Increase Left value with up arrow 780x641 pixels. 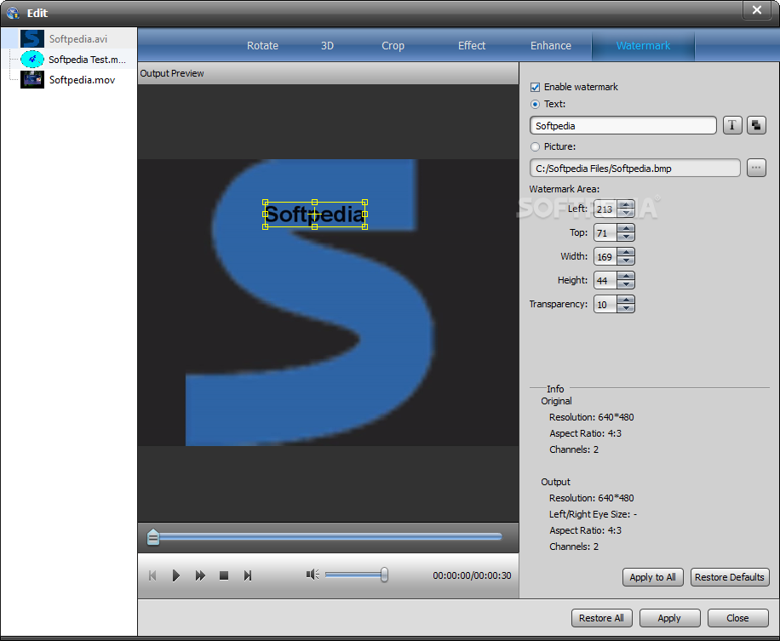click(x=626, y=204)
